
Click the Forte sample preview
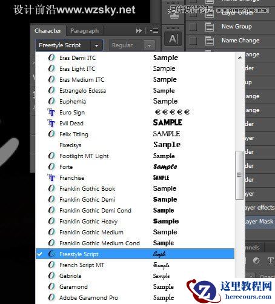click(165, 167)
